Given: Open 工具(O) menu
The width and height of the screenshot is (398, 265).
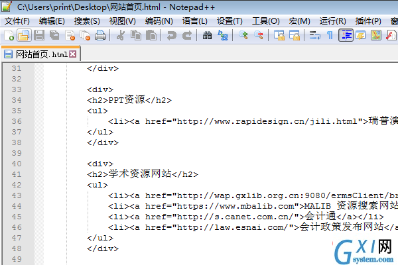Looking at the screenshot, I should click(266, 21).
